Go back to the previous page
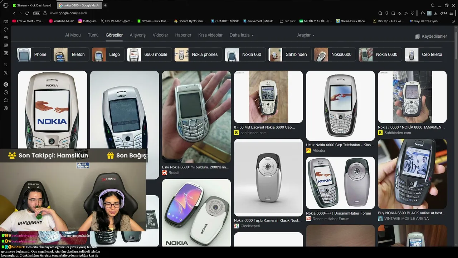 pos(14,13)
